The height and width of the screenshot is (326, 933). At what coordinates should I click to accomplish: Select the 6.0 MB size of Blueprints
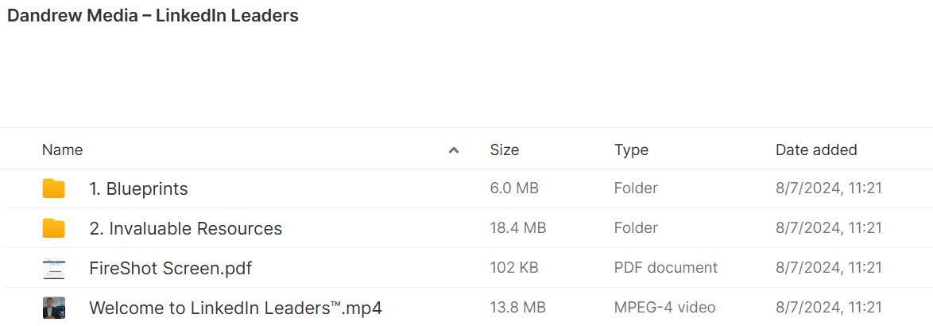click(x=514, y=188)
